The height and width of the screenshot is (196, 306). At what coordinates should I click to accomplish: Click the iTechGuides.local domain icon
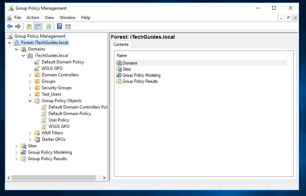tap(30, 56)
